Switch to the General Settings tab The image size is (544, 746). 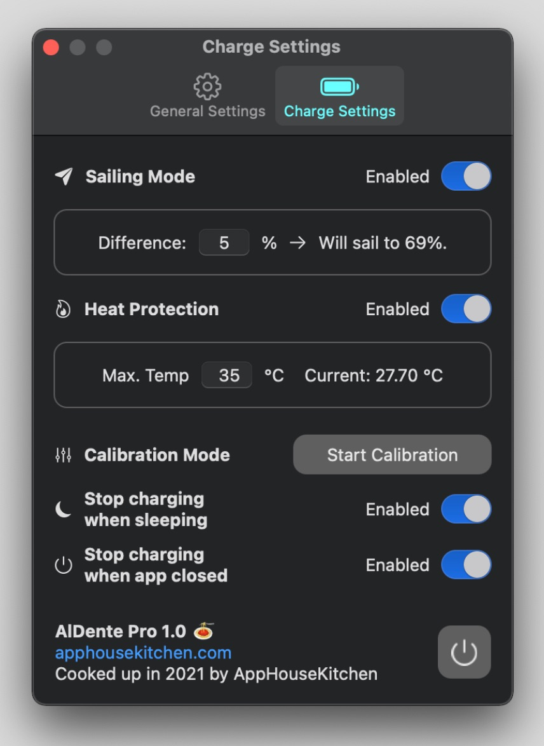click(x=207, y=111)
